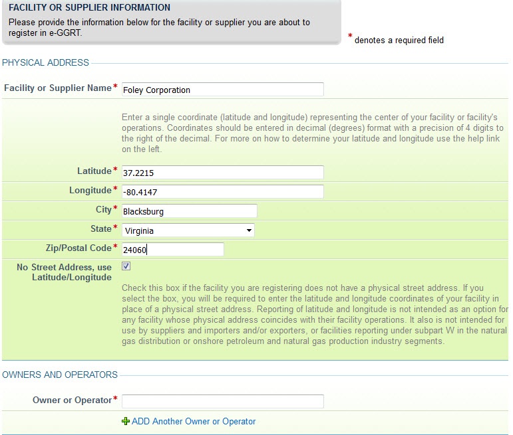Click the ADD Another Owner or Operator link
The height and width of the screenshot is (435, 513).
pyautogui.click(x=194, y=421)
